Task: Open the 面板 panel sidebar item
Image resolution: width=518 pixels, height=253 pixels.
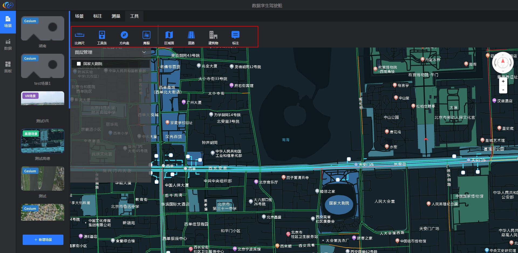Action: pyautogui.click(x=8, y=67)
